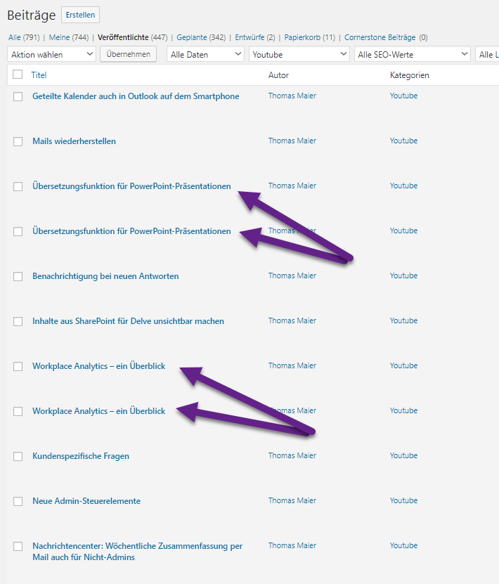Open the Youtube category filter dropdown
Screen dimensions: 499x584
click(x=299, y=54)
